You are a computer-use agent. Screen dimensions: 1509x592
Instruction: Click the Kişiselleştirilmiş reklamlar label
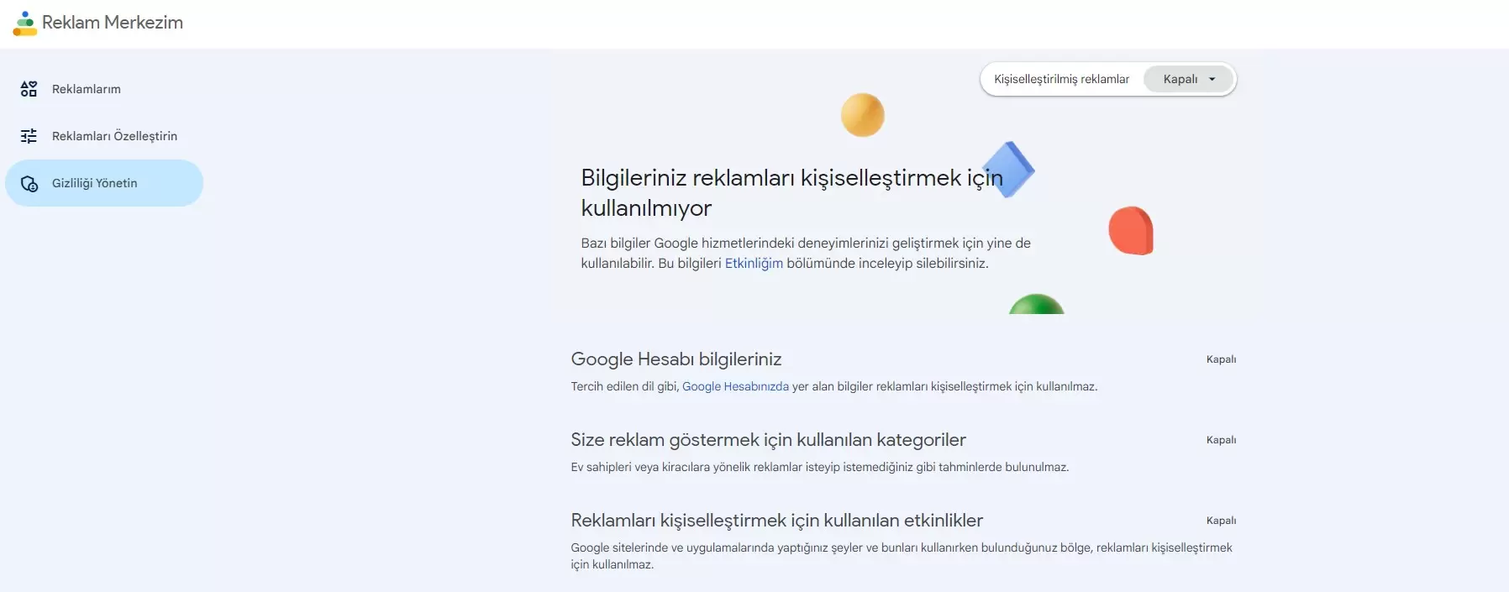[x=1061, y=79]
